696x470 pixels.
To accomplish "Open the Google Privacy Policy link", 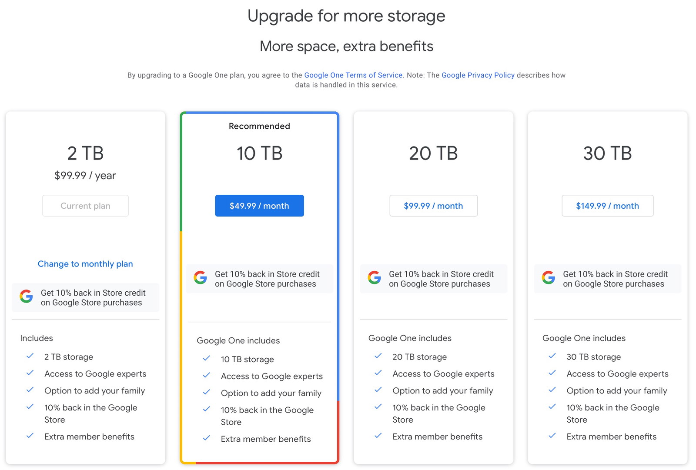I will click(478, 75).
